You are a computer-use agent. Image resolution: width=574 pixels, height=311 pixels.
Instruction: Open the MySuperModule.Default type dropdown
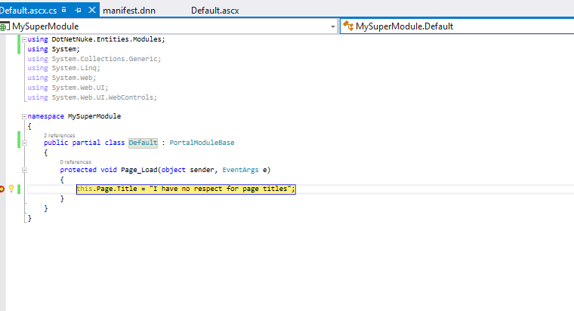tap(453, 26)
